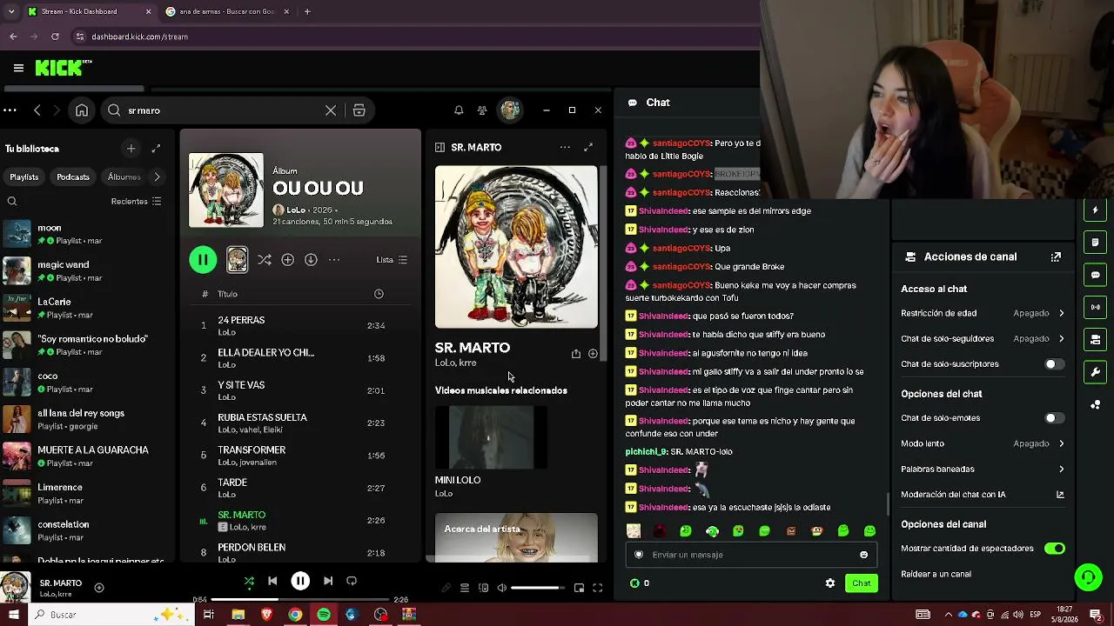
Task: Open LoLo artist link under album title
Action: tap(296, 210)
